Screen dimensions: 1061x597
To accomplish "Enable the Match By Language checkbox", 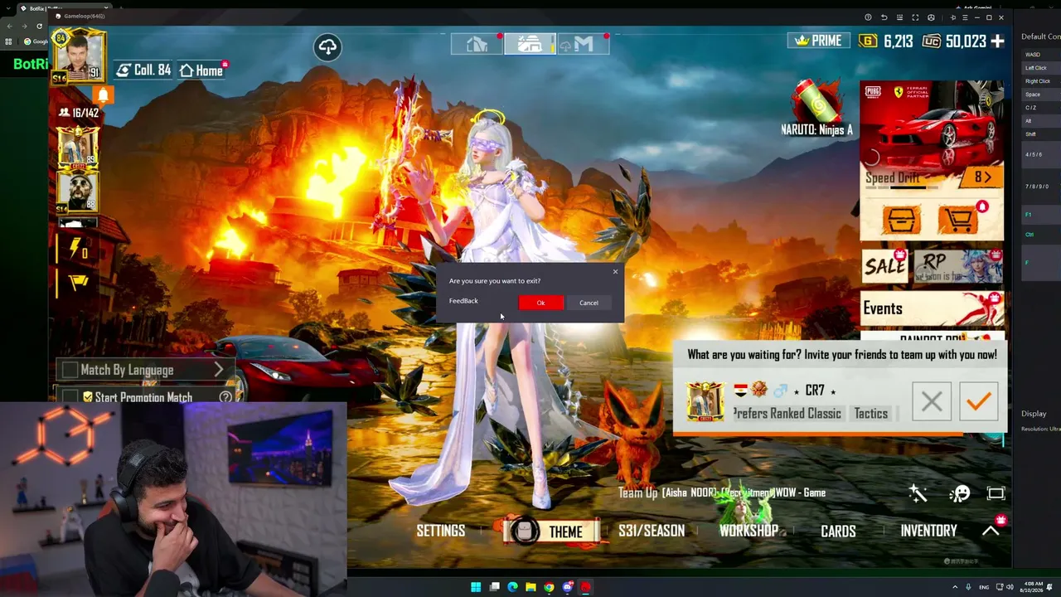I will tap(70, 370).
